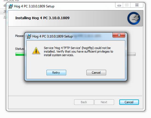Click the setup icon in main window title bar
Viewport: 151px width, 118px height.
click(10, 6)
